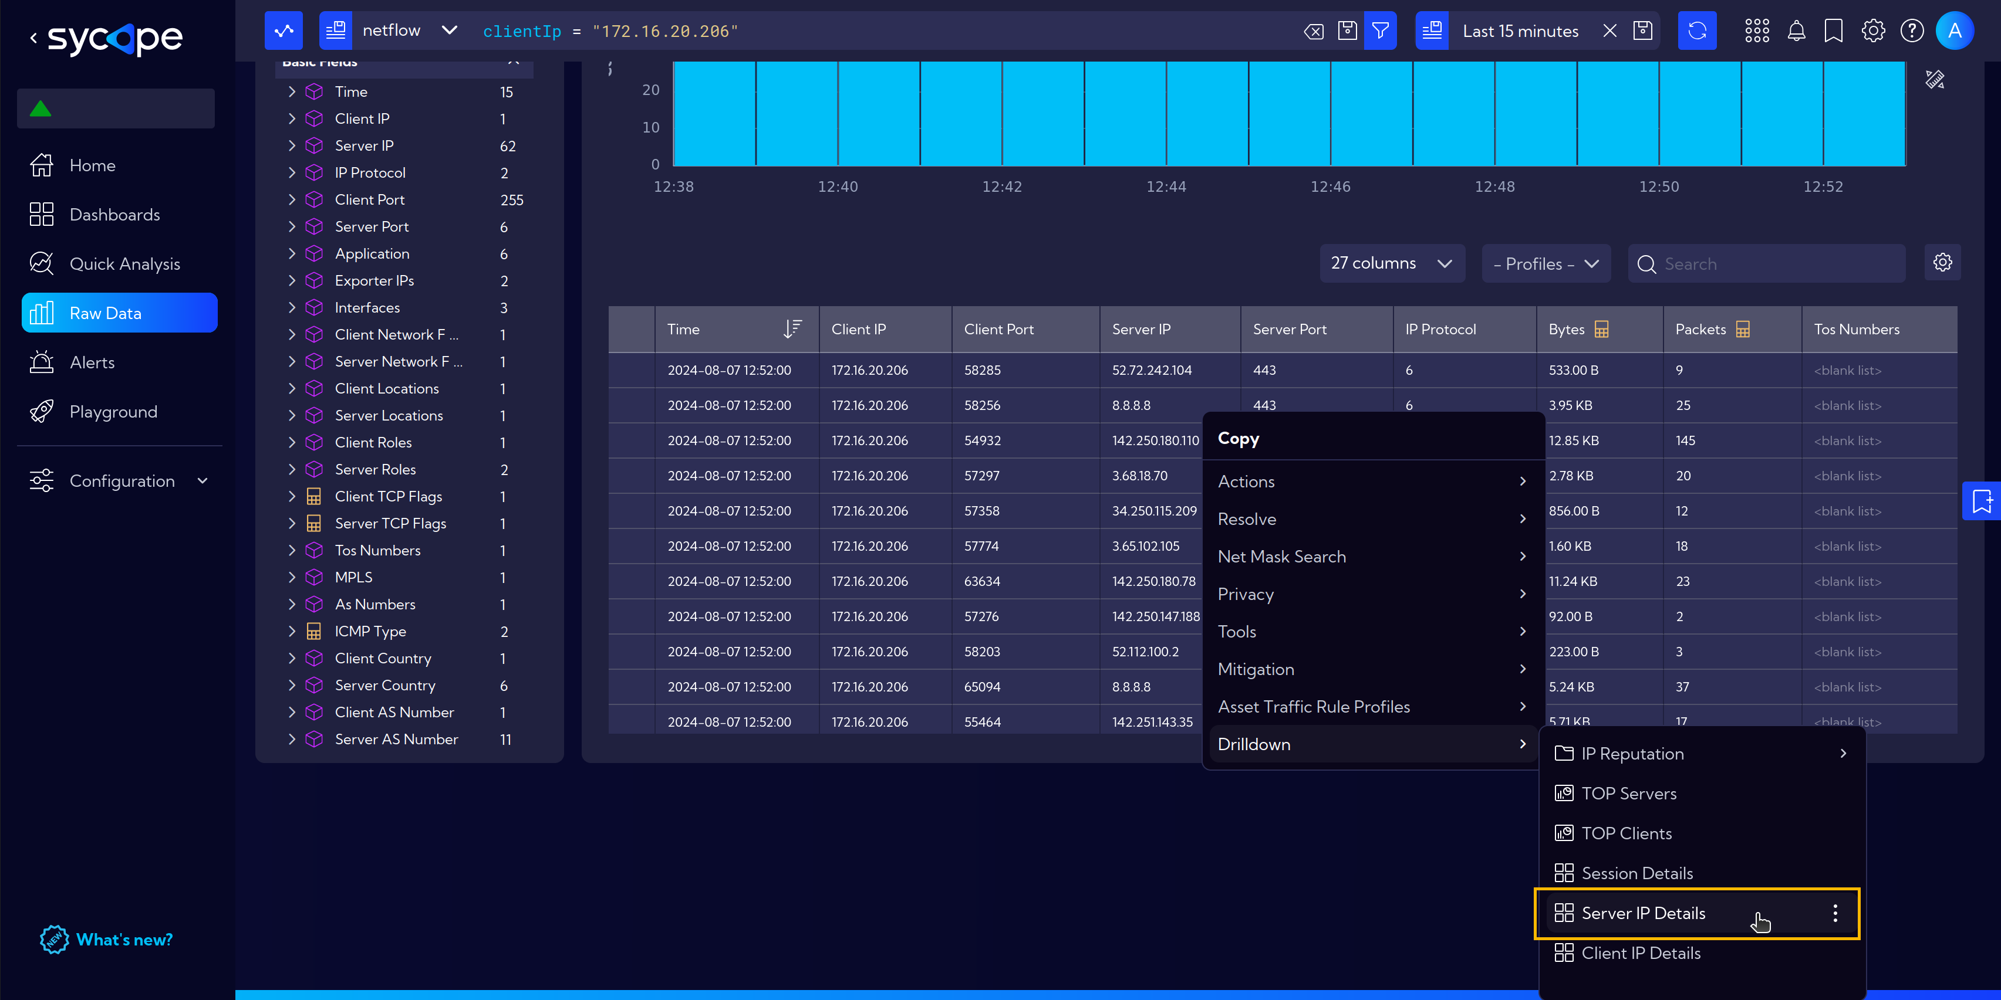This screenshot has height=1000, width=2001.
Task: Open settings gear in top bar
Action: [x=1873, y=31]
